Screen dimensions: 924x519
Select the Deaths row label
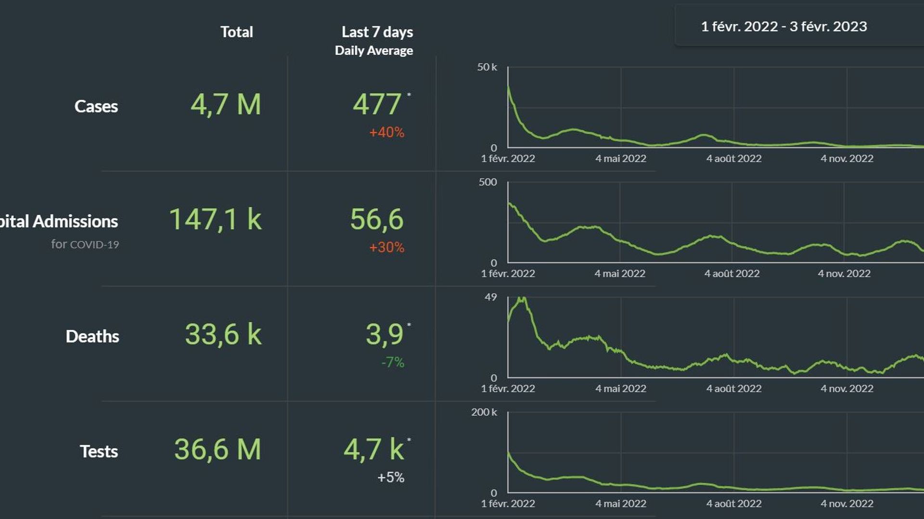(92, 336)
